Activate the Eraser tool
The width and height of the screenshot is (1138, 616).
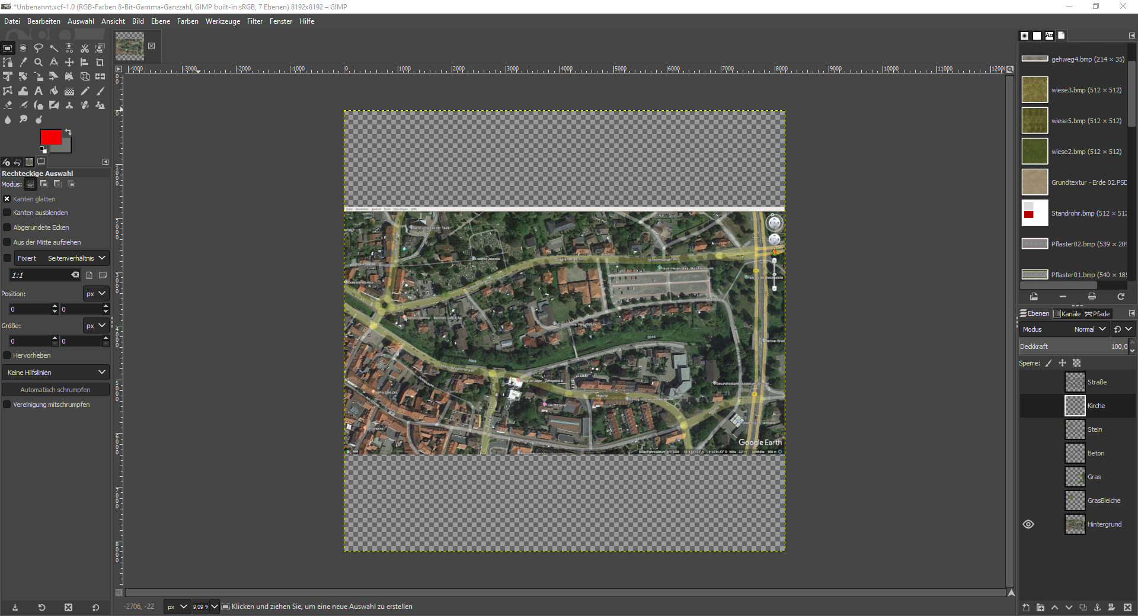[x=8, y=105]
